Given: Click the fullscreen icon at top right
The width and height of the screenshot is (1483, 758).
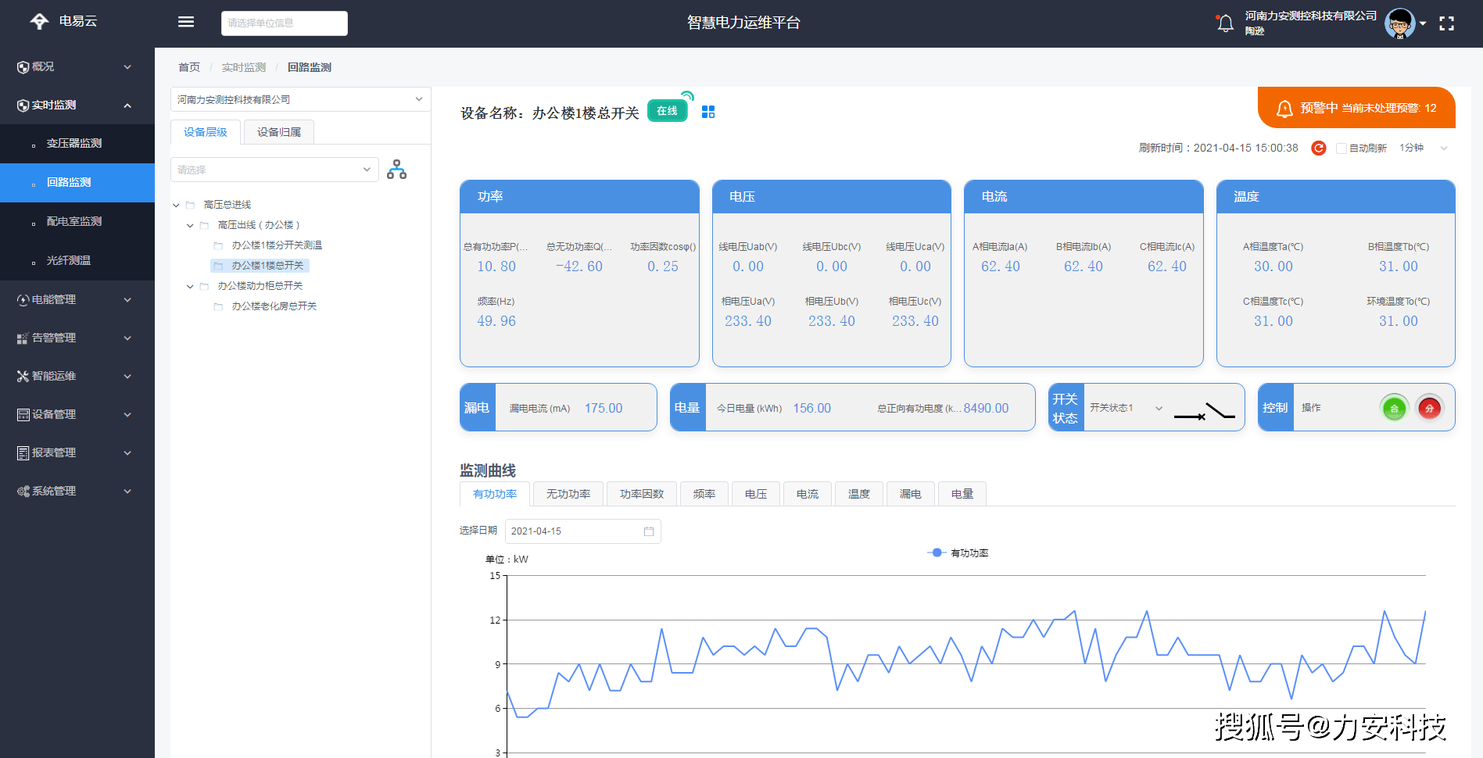Looking at the screenshot, I should (1446, 23).
